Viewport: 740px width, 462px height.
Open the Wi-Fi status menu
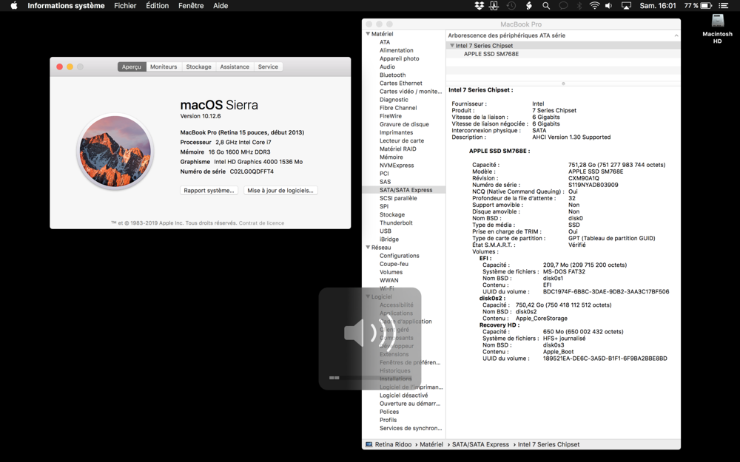[595, 6]
